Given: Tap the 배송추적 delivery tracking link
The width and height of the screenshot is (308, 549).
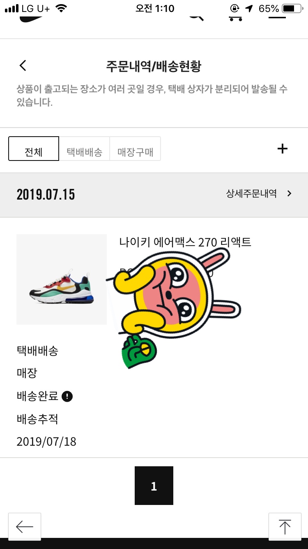Looking at the screenshot, I should (37, 419).
